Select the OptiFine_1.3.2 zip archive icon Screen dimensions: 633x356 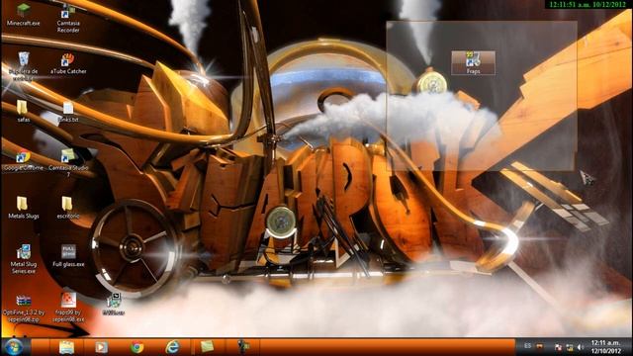click(24, 309)
